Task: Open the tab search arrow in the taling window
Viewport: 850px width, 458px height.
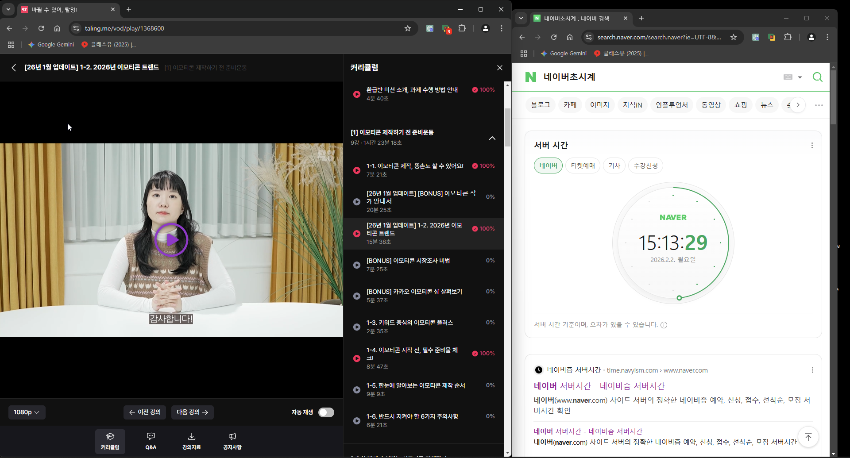Action: (x=8, y=9)
